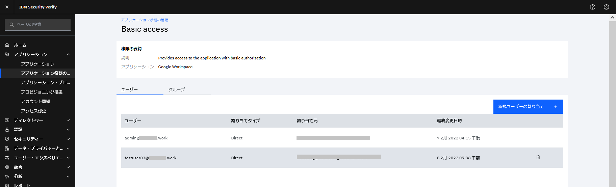
Task: Click date 8 2月 2022 09:38 午前
Action: (458, 158)
